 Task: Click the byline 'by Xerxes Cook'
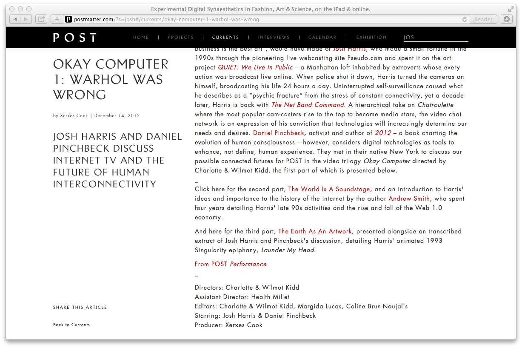coord(71,115)
